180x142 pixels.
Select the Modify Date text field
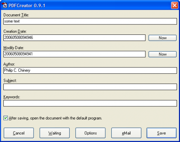point(74,54)
